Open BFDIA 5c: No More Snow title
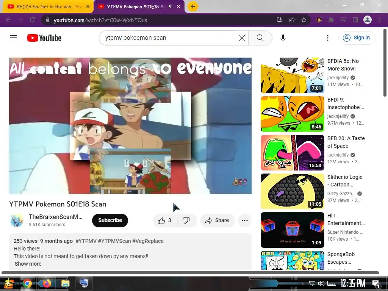Screen dimensions: 388x291 [343, 65]
